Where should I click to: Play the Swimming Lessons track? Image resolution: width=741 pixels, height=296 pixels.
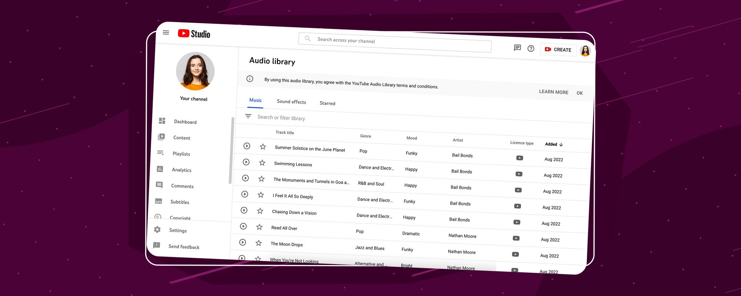[x=246, y=162]
